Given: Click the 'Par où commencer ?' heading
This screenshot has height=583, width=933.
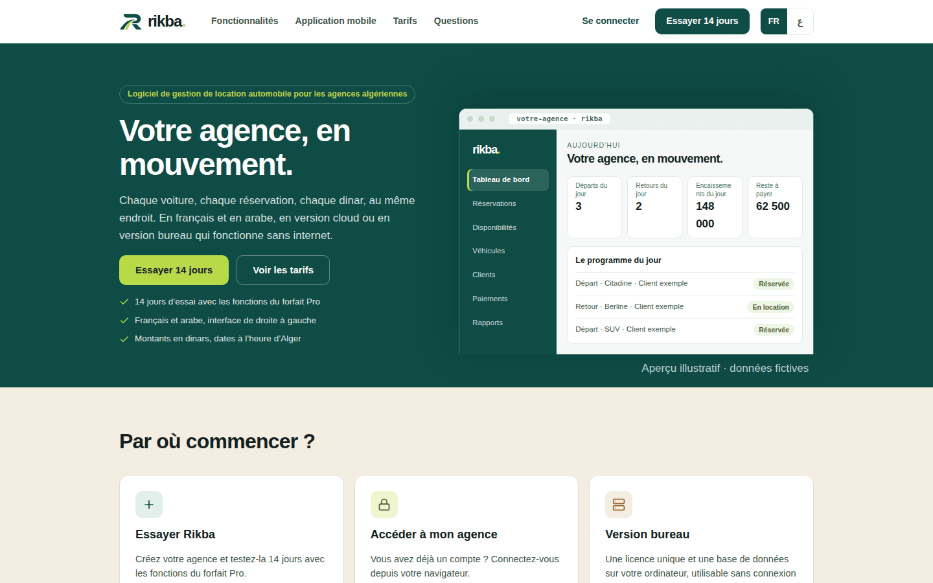Looking at the screenshot, I should (x=217, y=441).
